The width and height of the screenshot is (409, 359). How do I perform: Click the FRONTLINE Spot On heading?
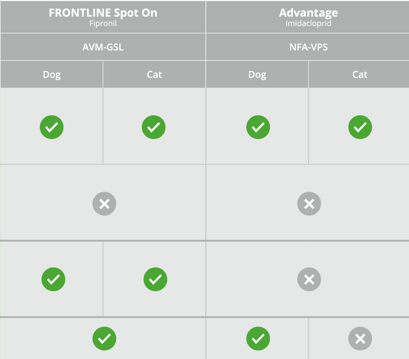pos(103,13)
